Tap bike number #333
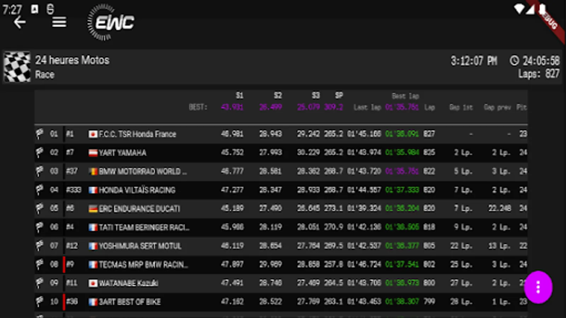Image resolution: width=566 pixels, height=318 pixels. (x=74, y=190)
